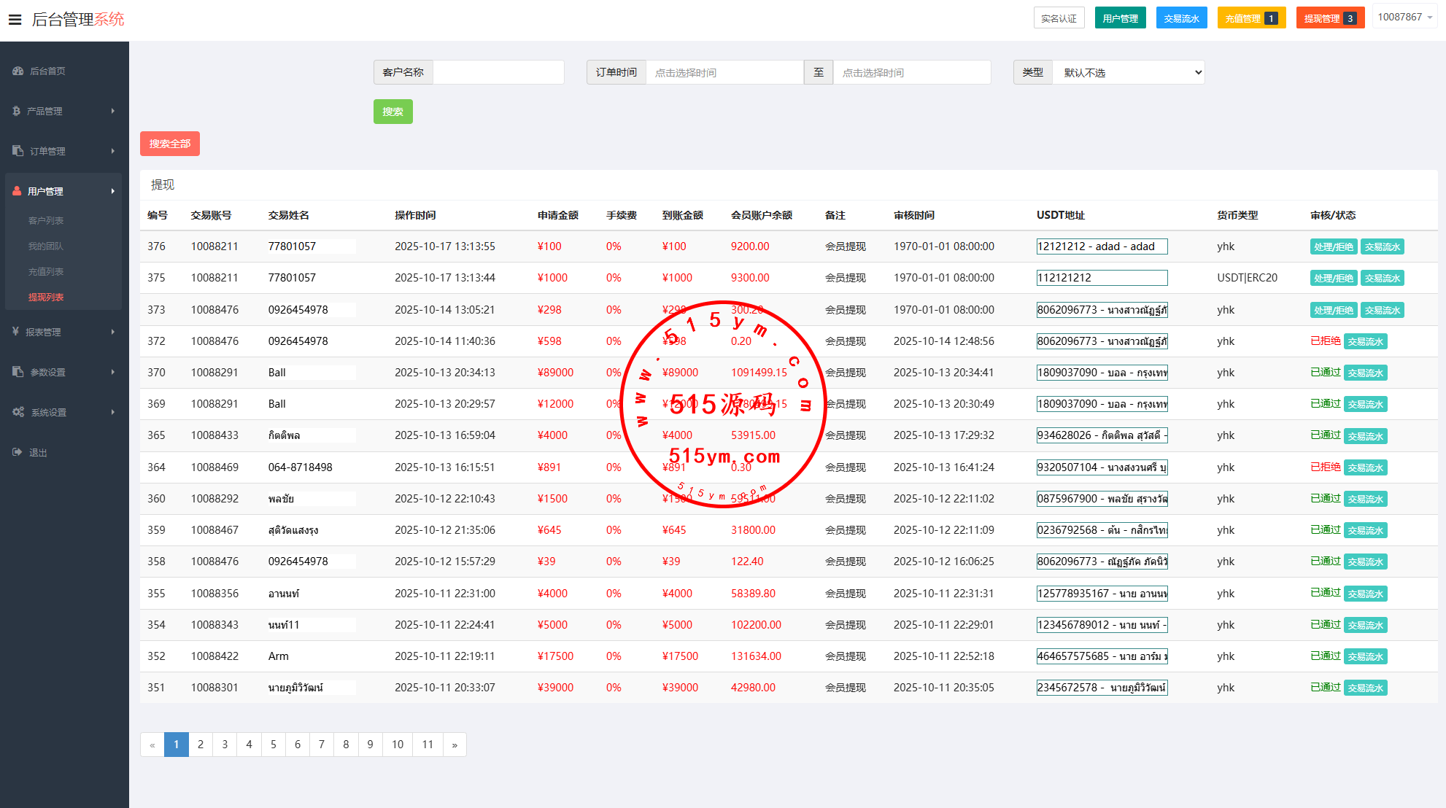
Task: Click the icon next to 参数设置
Action: point(18,372)
